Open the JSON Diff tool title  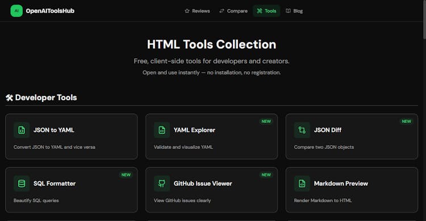pos(328,130)
